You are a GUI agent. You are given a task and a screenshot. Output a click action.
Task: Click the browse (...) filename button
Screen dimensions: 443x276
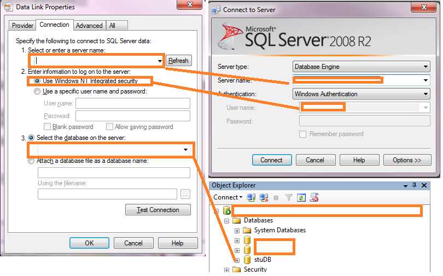pyautogui.click(x=185, y=195)
